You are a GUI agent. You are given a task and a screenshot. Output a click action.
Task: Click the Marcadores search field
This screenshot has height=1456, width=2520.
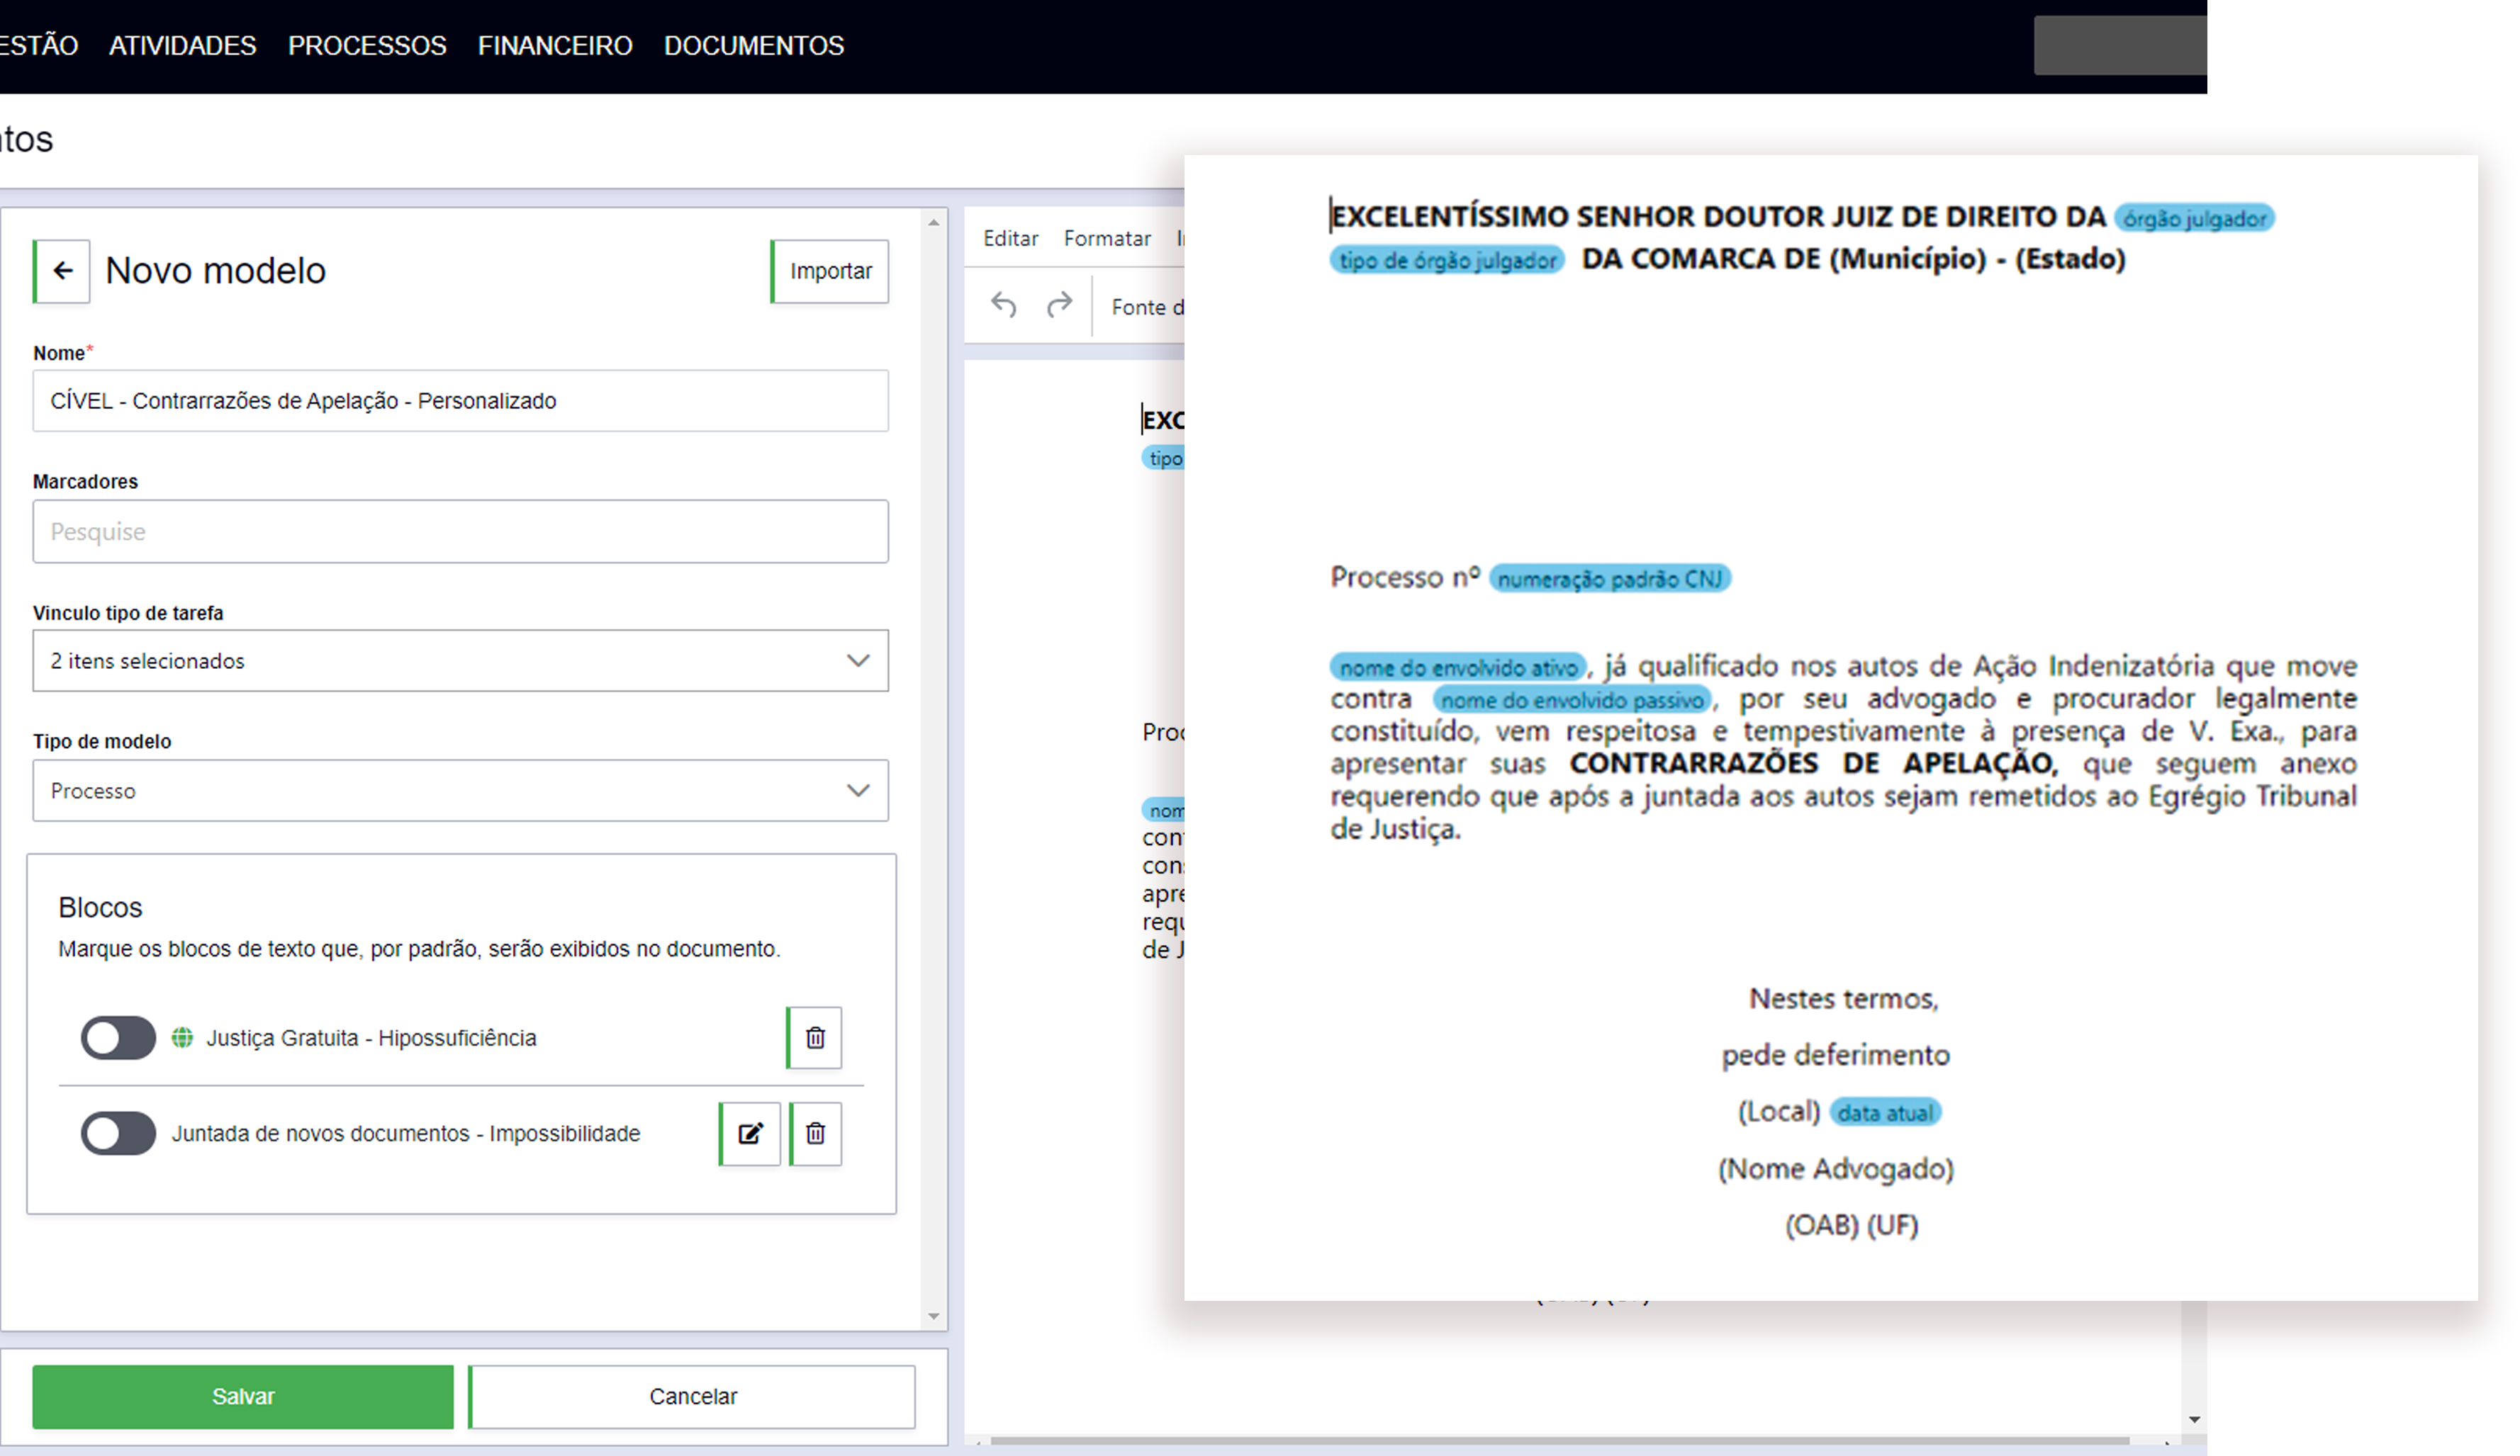[x=460, y=531]
